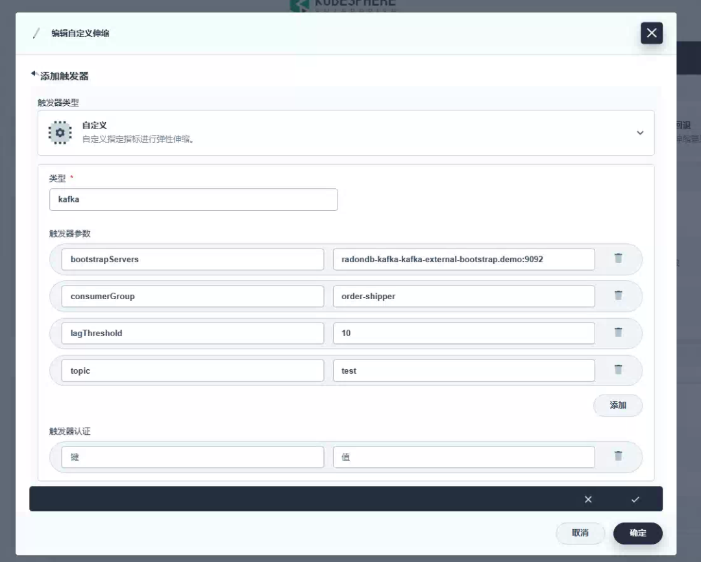Screen dimensions: 701x562
Task: Delete the 触发器认证 key-value row
Action: click(x=618, y=456)
